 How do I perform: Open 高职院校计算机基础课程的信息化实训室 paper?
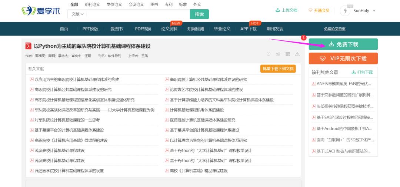pyautogui.click(x=84, y=100)
